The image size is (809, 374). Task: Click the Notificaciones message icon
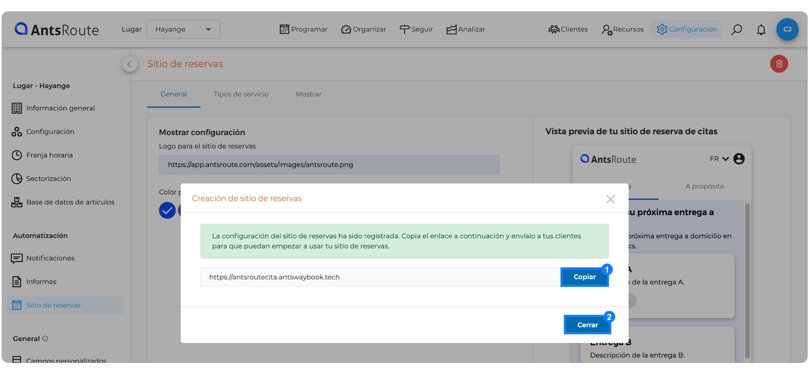pos(16,258)
